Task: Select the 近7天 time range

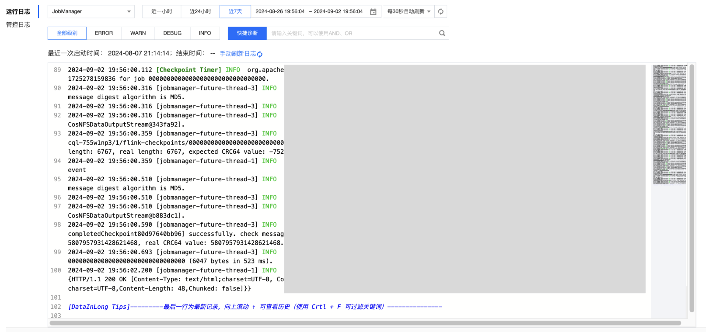Action: tap(235, 12)
